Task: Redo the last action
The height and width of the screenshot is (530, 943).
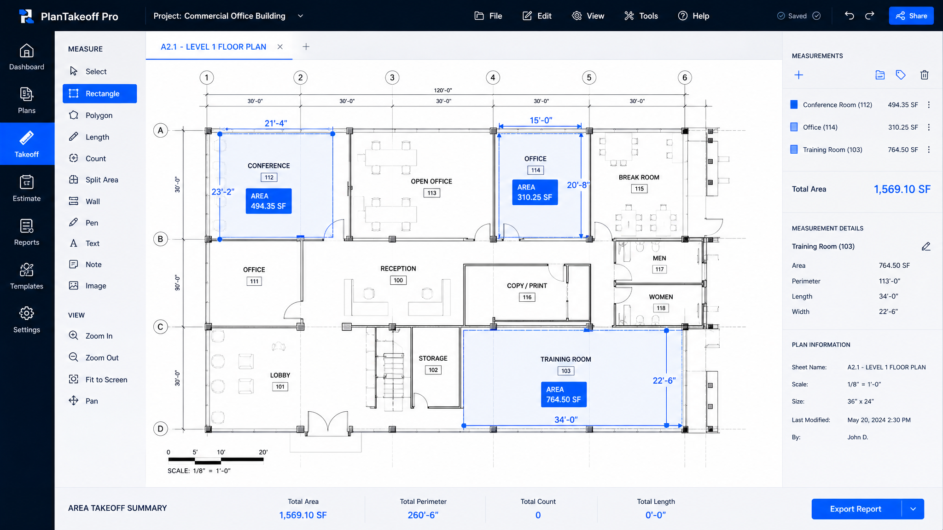Action: (870, 16)
